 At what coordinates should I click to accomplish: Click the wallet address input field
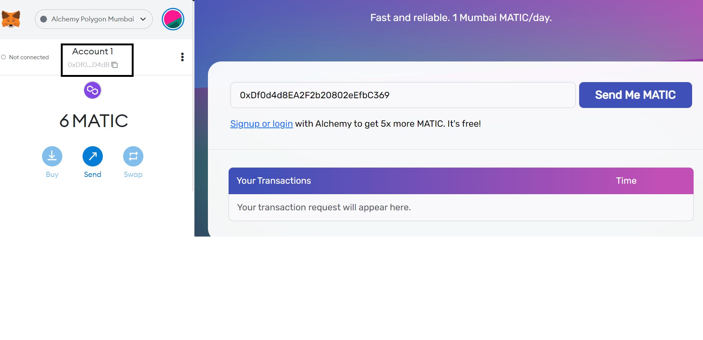point(403,95)
